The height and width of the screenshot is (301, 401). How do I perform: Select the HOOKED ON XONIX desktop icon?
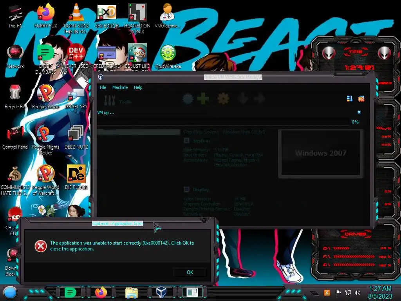(137, 18)
